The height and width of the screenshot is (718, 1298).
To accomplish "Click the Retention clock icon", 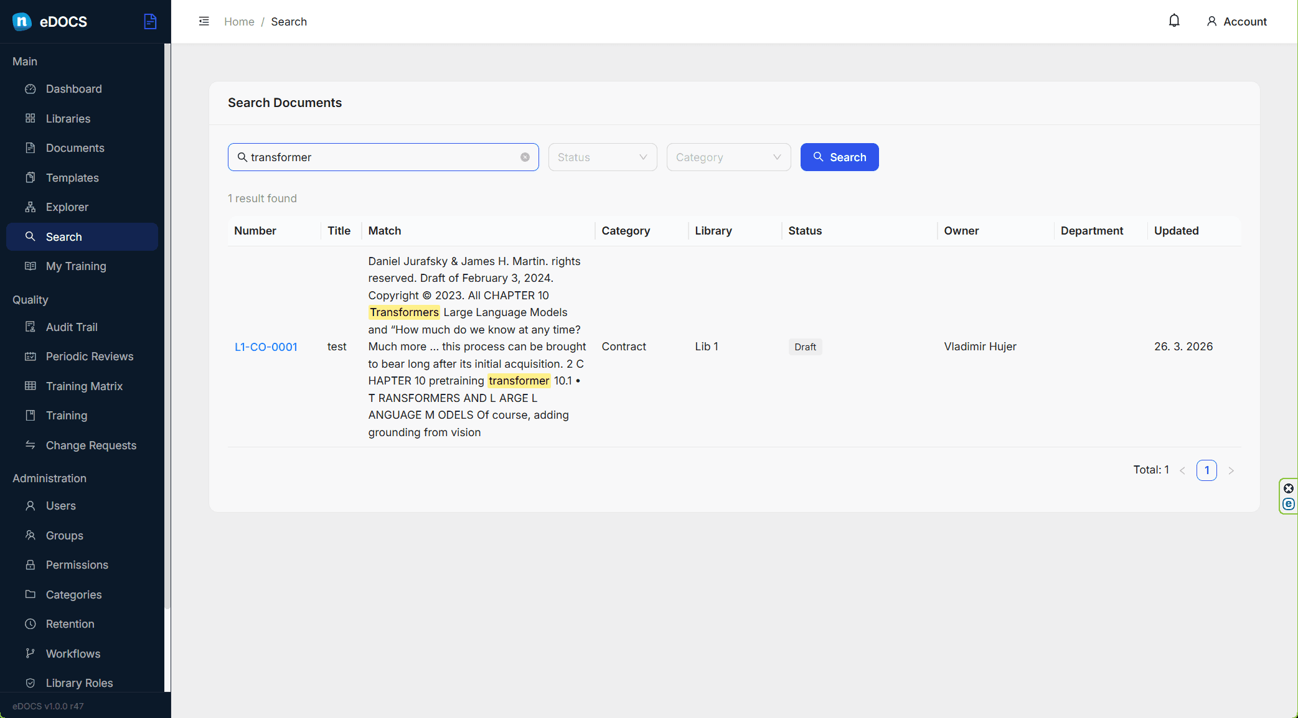I will pos(31,624).
